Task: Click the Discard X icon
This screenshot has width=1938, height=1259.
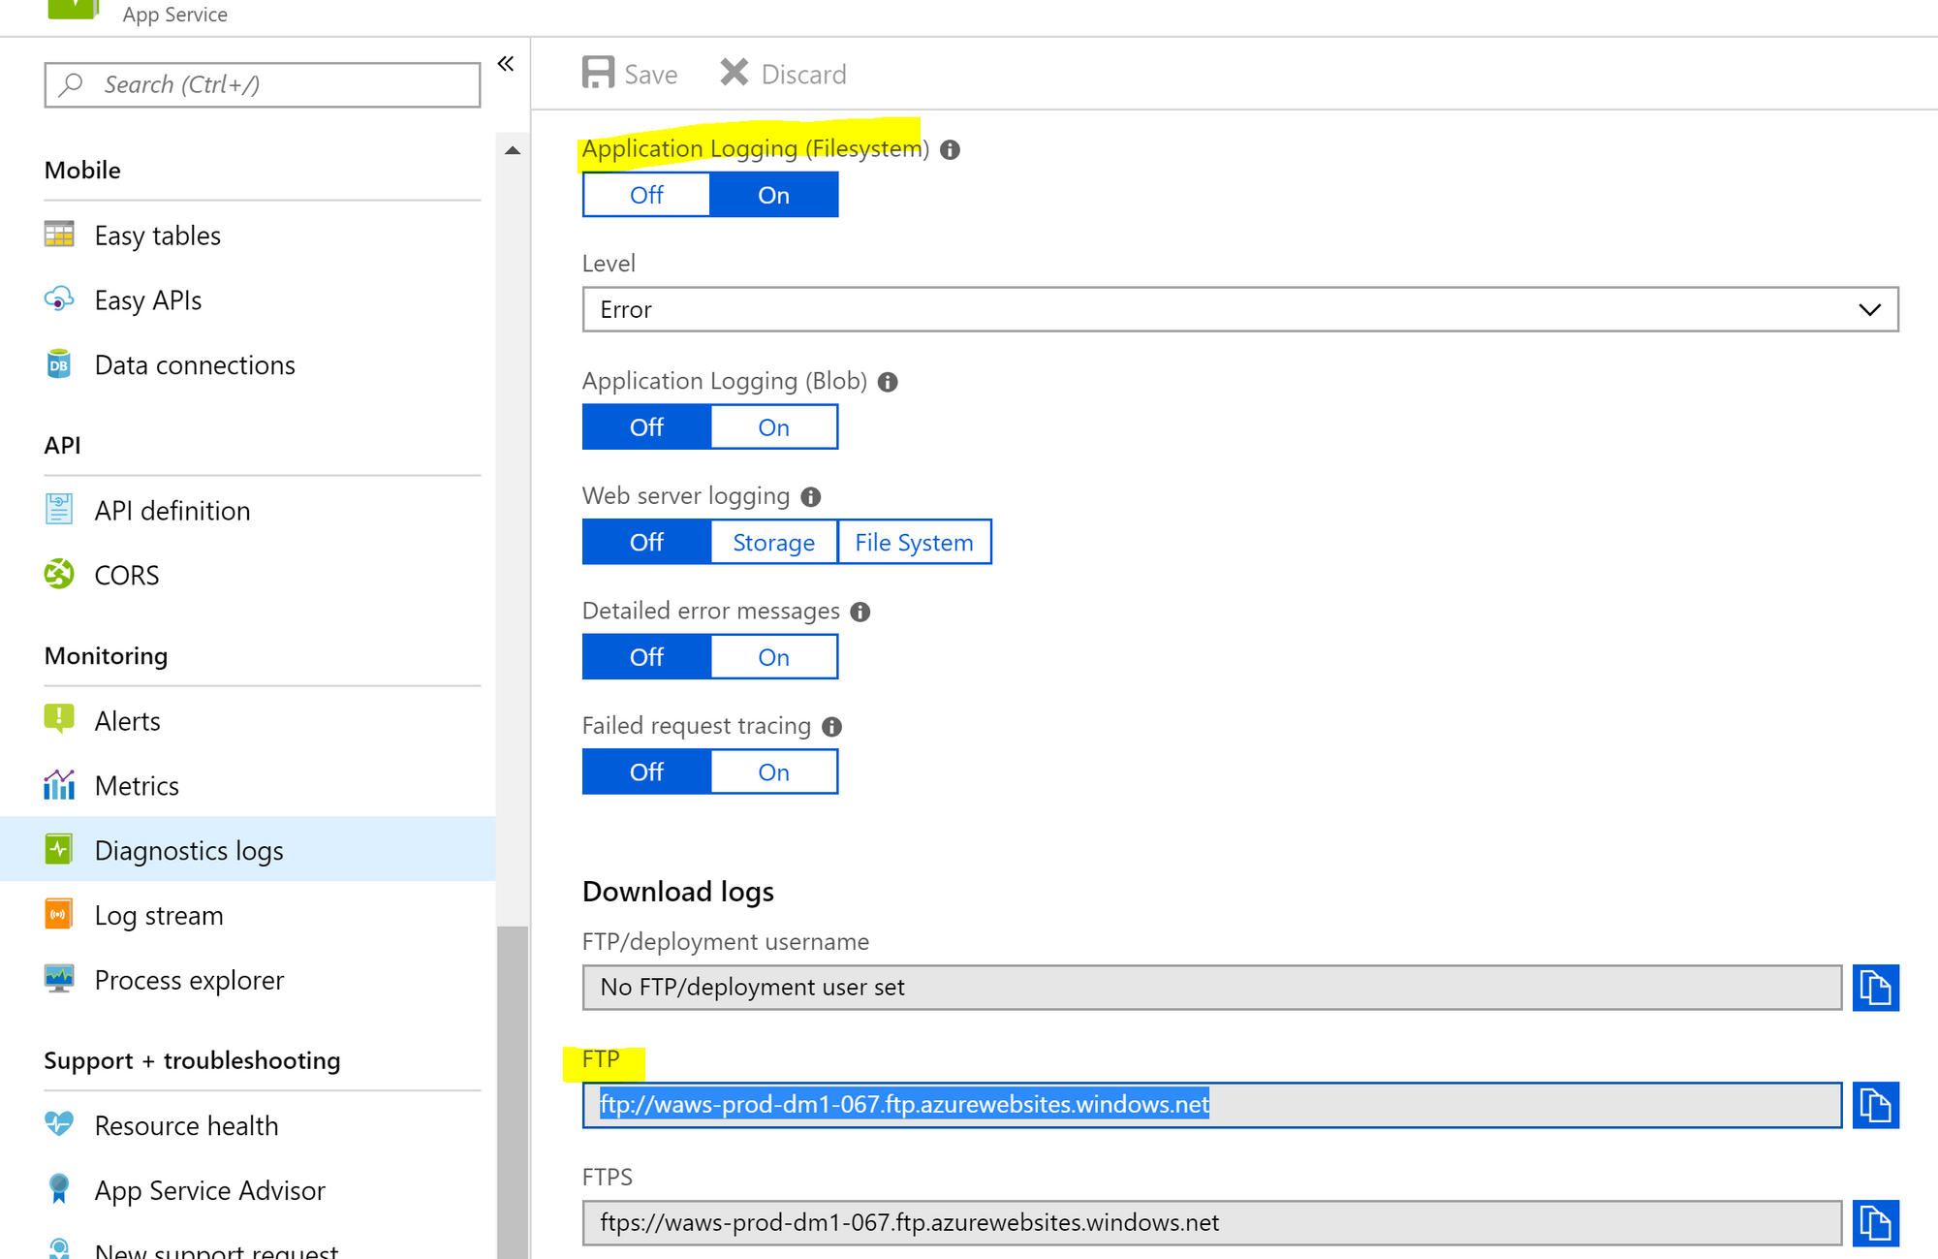Action: pos(734,73)
